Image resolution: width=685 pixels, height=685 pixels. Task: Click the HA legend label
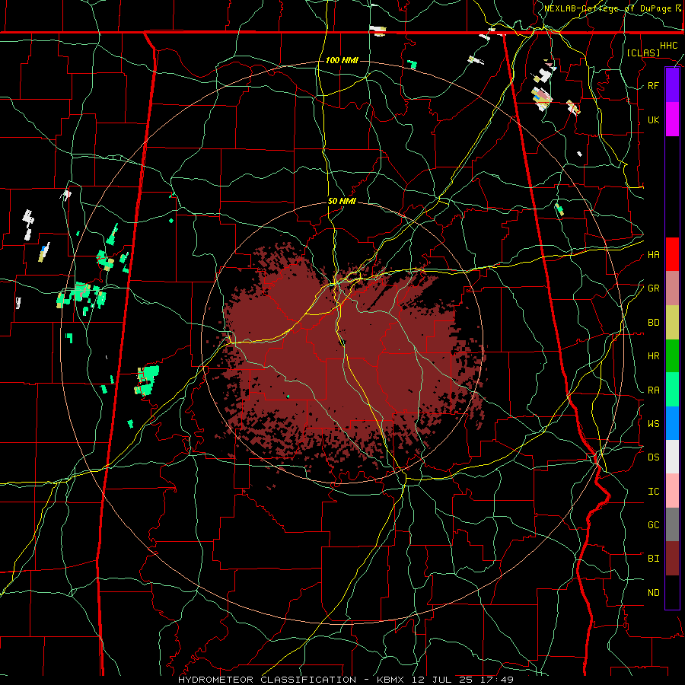(654, 255)
